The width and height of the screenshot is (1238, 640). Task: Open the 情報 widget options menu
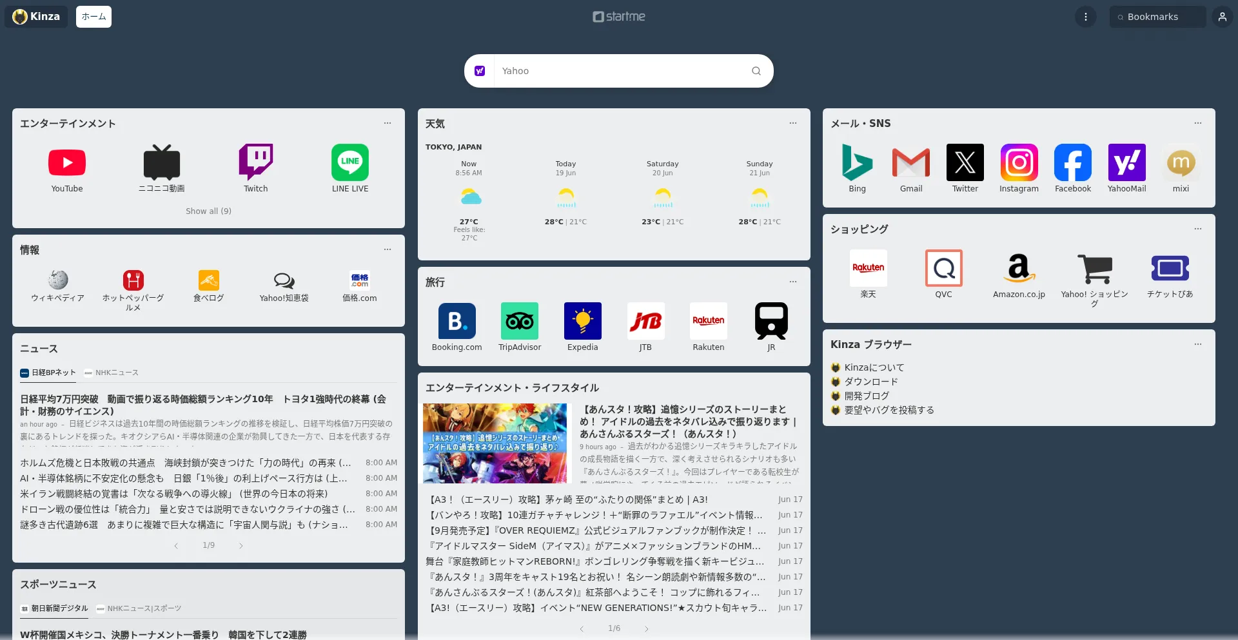point(388,249)
